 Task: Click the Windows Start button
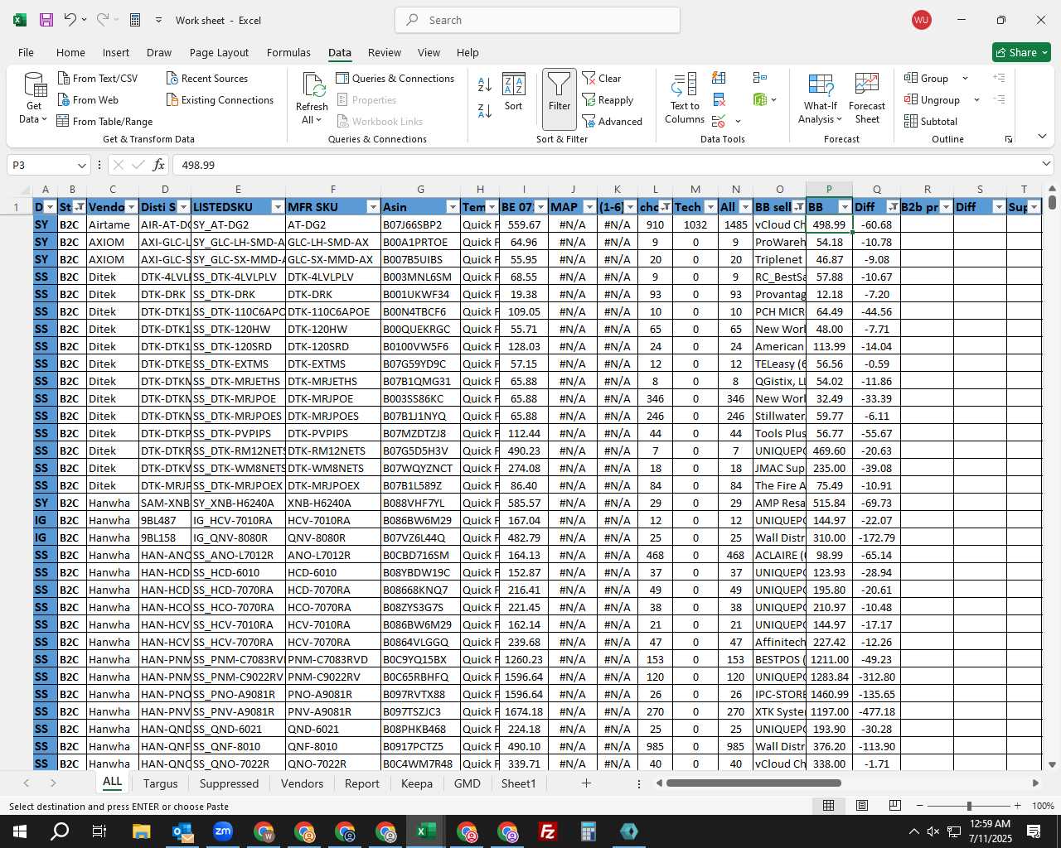click(x=20, y=831)
